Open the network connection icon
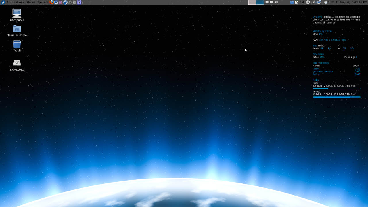This screenshot has height=207, width=368. pyautogui.click(x=319, y=2)
